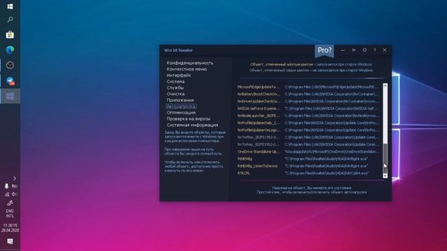Open Microsoft Edge from taskbar

tap(10, 50)
